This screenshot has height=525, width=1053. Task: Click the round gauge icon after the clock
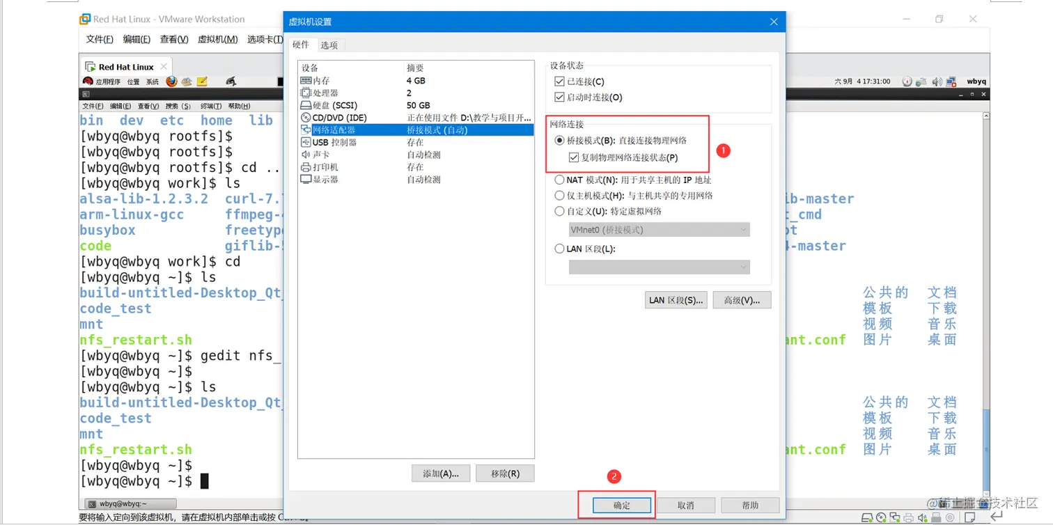pyautogui.click(x=907, y=81)
